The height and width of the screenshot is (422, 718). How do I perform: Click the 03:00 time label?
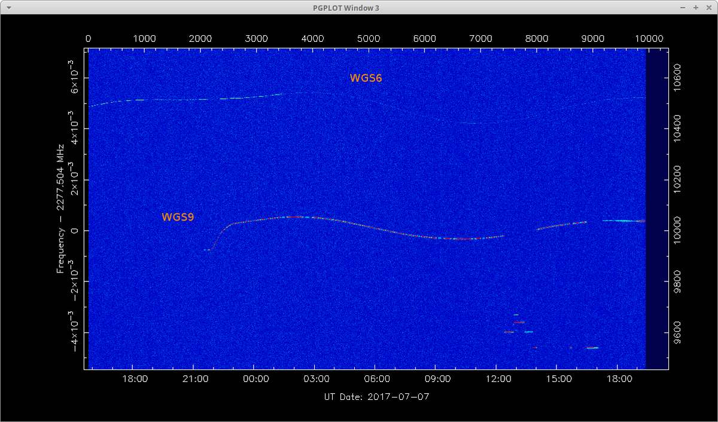click(x=317, y=378)
